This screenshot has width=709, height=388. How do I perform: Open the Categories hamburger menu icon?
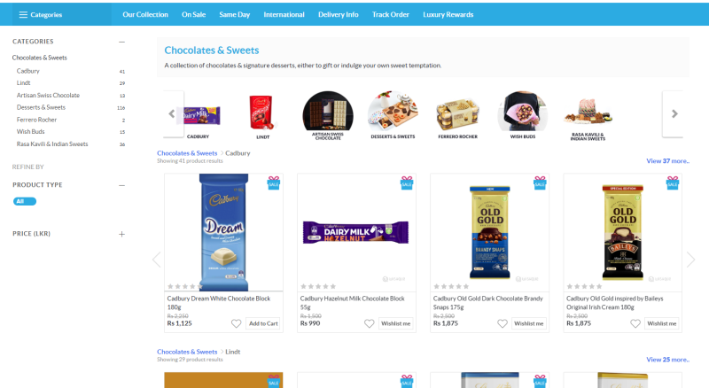click(x=23, y=14)
